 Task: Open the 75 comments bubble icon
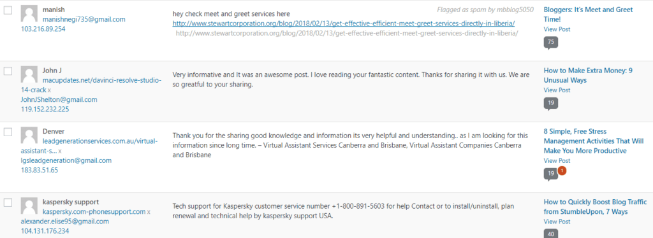coord(551,43)
